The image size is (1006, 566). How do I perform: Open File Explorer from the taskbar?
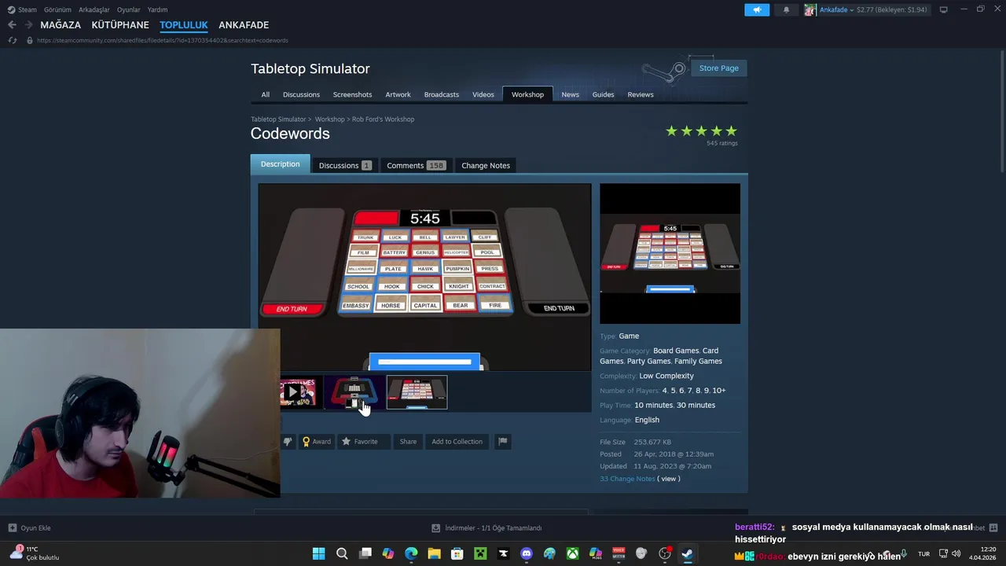click(434, 553)
